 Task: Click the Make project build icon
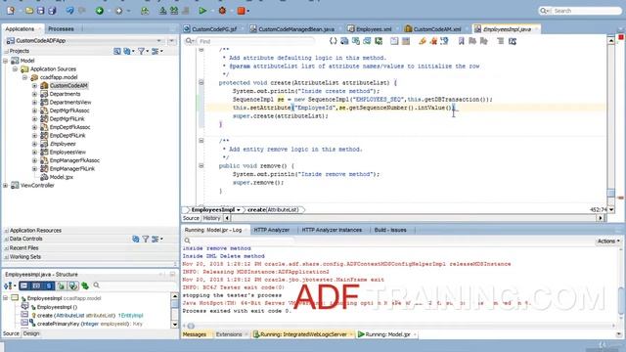[163, 11]
